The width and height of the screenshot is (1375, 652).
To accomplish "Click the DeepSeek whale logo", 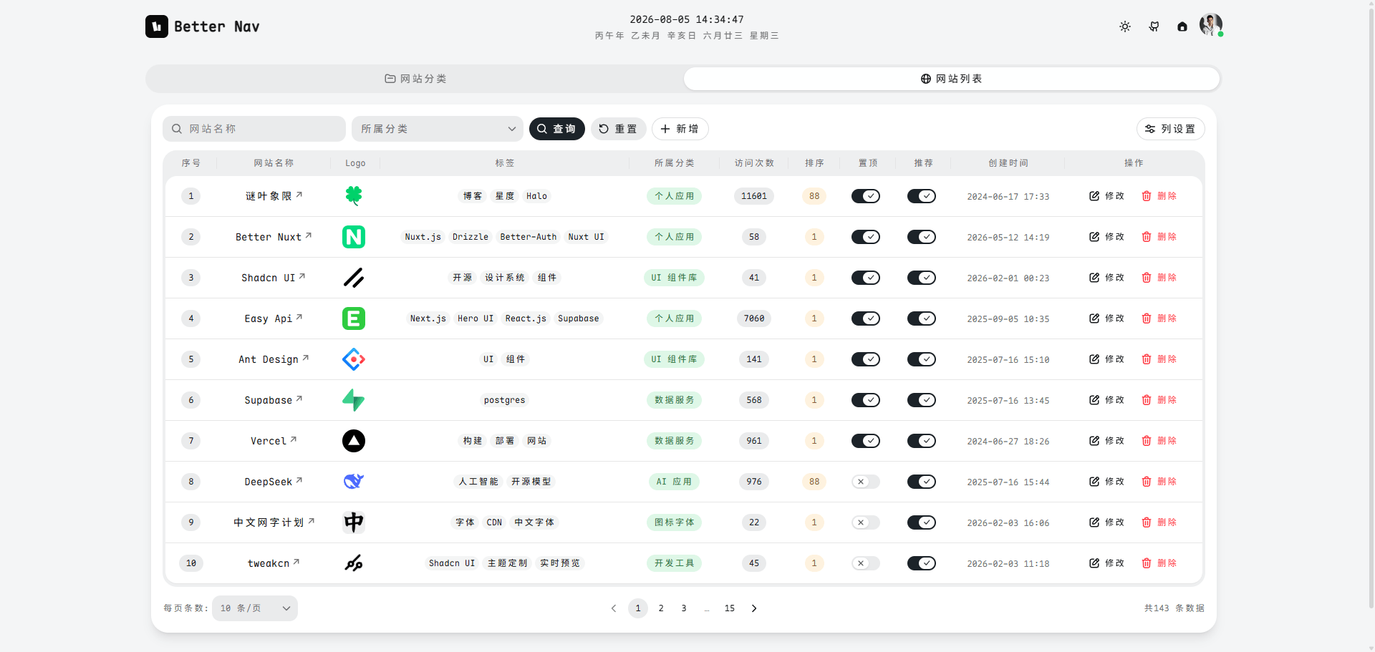I will [354, 482].
